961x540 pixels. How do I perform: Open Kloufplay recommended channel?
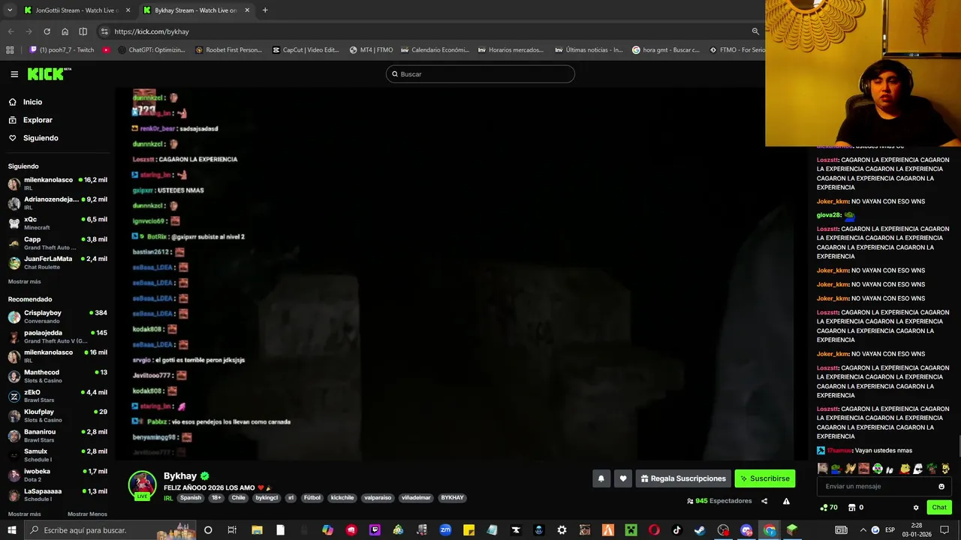point(57,415)
